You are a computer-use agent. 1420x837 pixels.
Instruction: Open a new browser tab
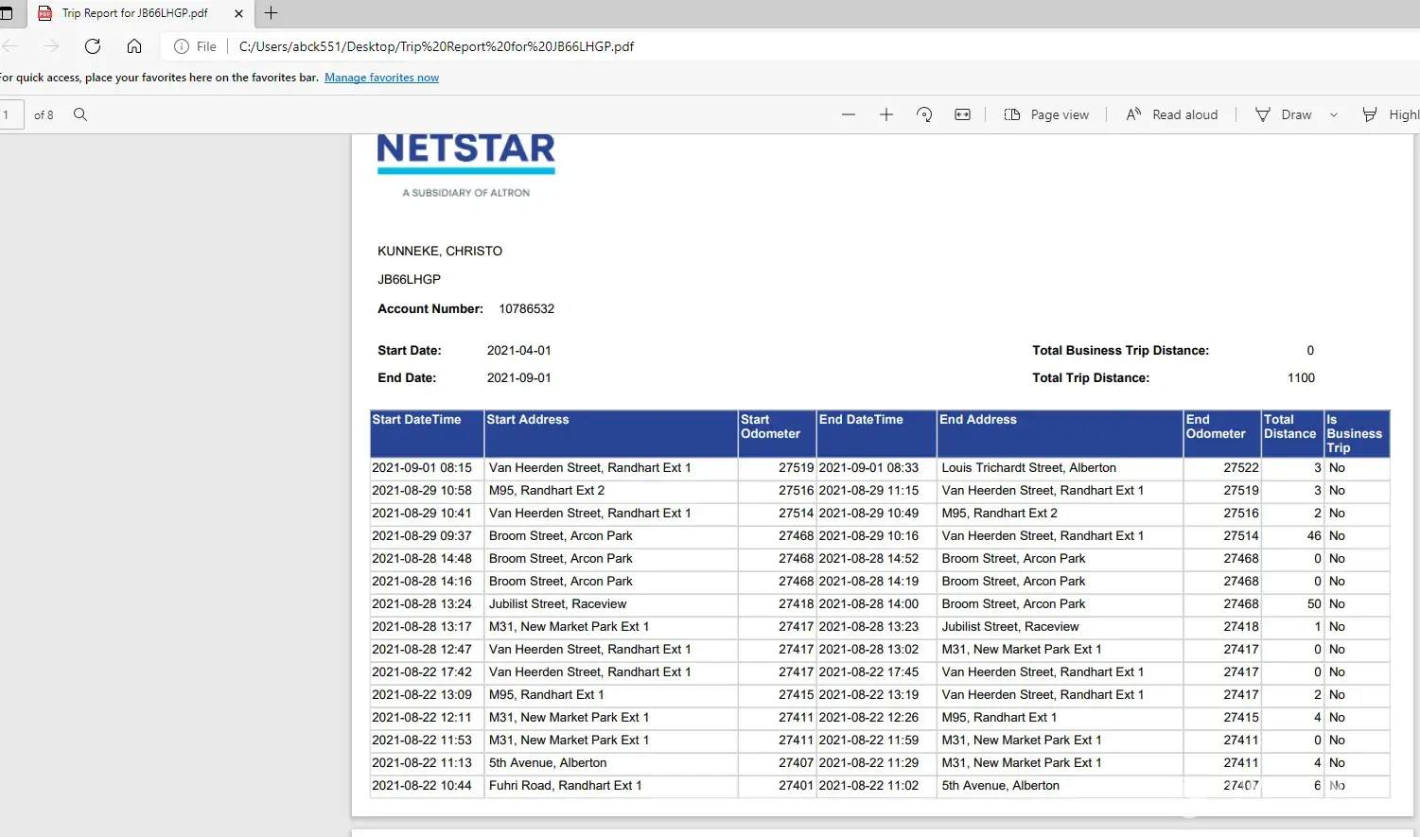pyautogui.click(x=272, y=13)
